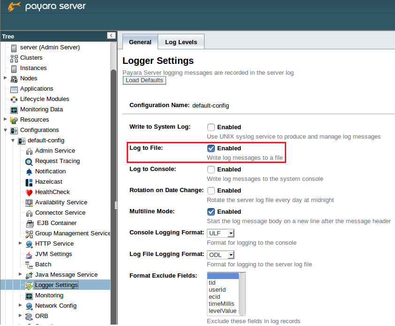
Task: Enable the Write to System Log checkbox
Action: click(x=211, y=127)
